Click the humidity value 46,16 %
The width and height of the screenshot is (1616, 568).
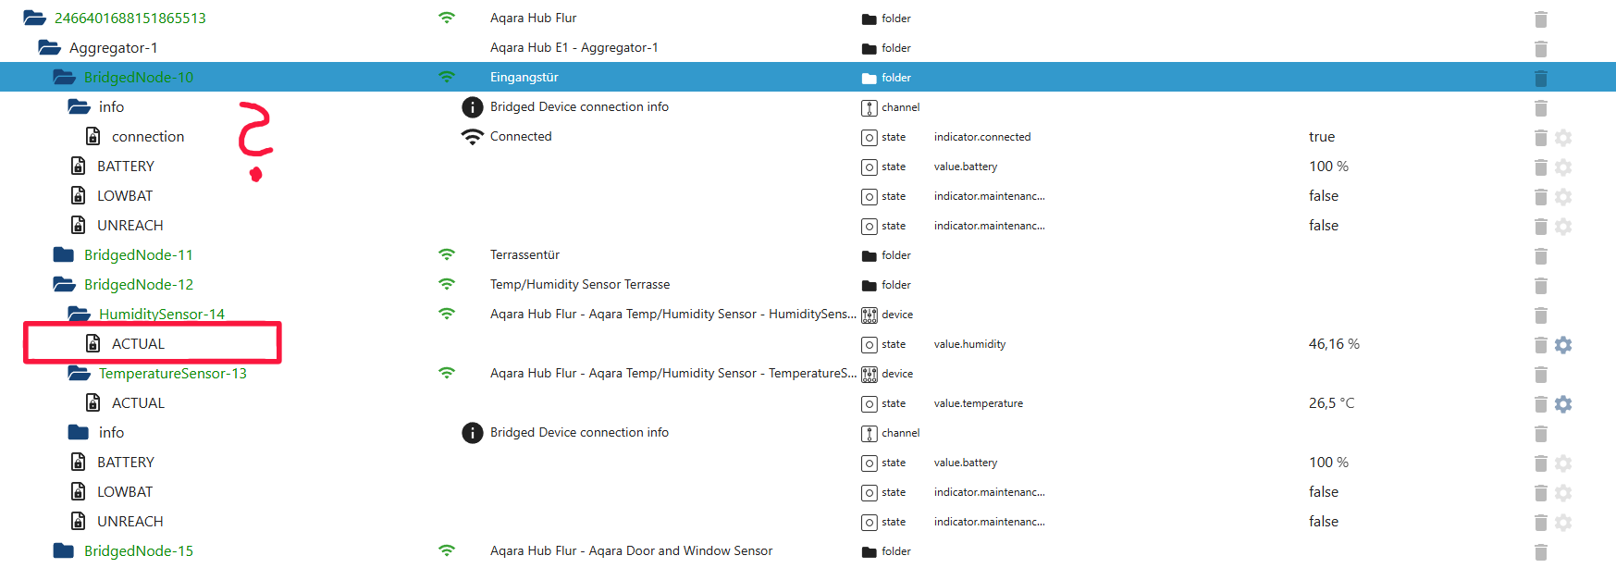pyautogui.click(x=1333, y=344)
